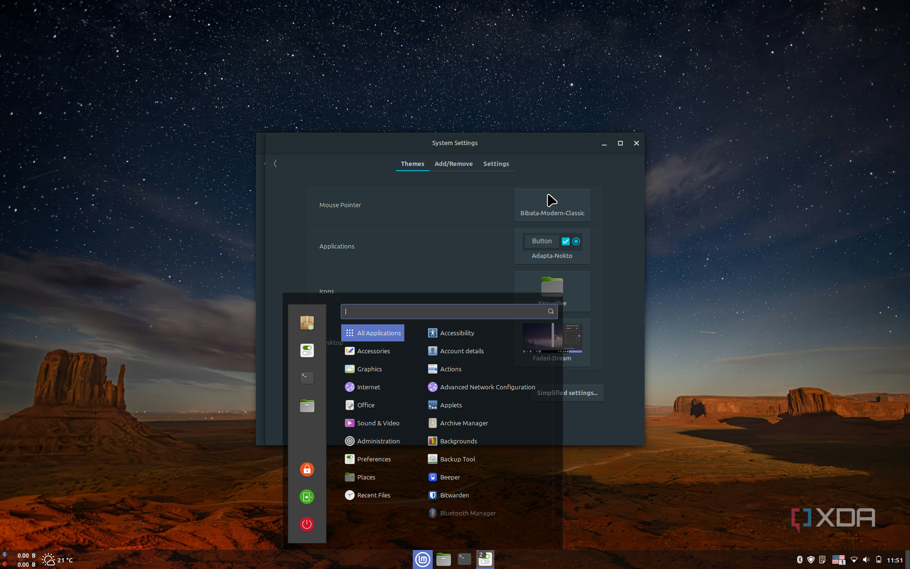The height and width of the screenshot is (569, 910).
Task: Open the clock calendar showing 11:51
Action: click(895, 560)
